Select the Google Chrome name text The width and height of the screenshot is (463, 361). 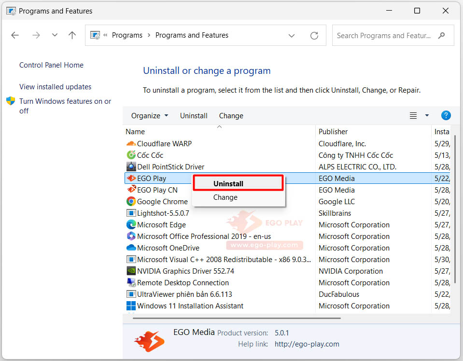pos(162,202)
